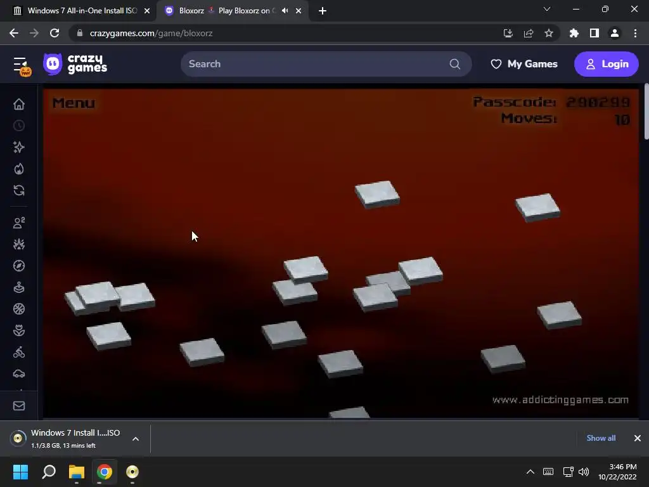Open the clock and date 3:46 PM
The height and width of the screenshot is (487, 649).
[x=617, y=472]
